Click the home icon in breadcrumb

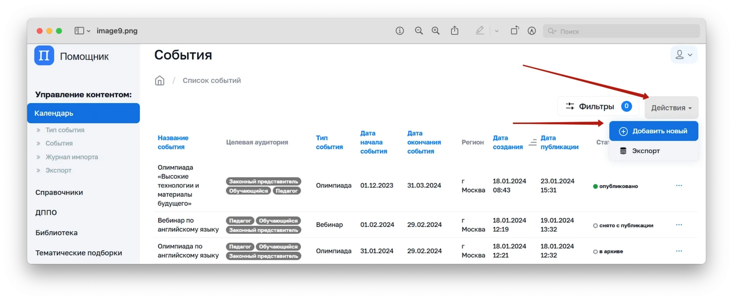(160, 81)
